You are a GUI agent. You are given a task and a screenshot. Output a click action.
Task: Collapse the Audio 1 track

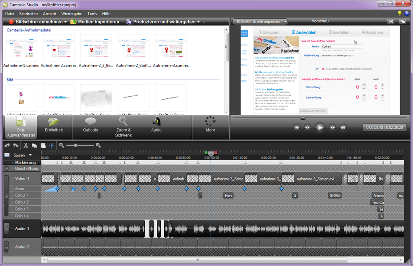coord(12,229)
